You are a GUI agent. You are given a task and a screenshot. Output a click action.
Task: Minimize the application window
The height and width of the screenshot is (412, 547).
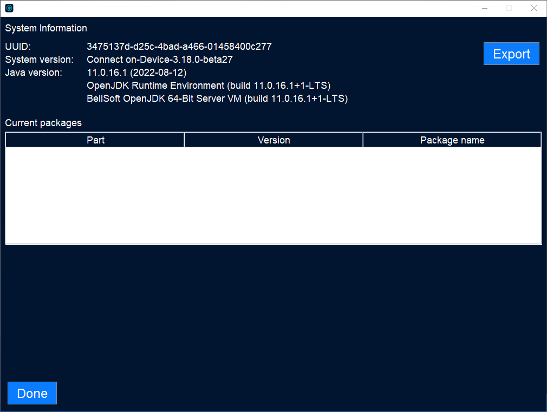point(484,8)
